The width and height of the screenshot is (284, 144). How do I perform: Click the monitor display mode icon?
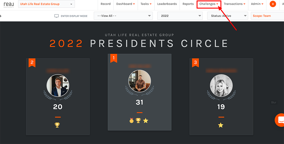click(x=57, y=16)
